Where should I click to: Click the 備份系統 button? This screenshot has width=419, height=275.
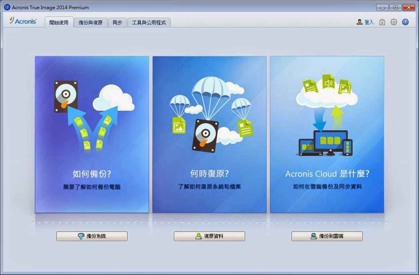[x=92, y=236]
